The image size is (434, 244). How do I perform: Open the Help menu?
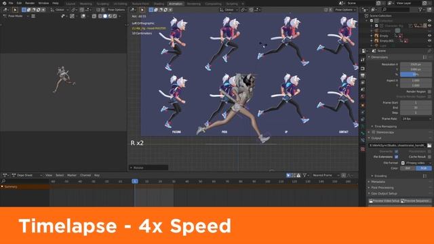point(56,3)
